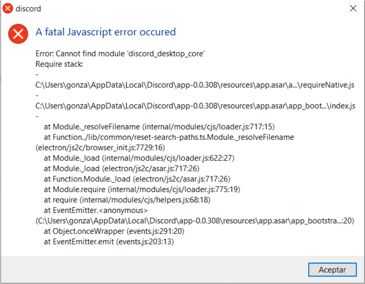Viewport: 365px width, 284px height.
Task: Click the 'discord' window title text
Action: click(28, 9)
